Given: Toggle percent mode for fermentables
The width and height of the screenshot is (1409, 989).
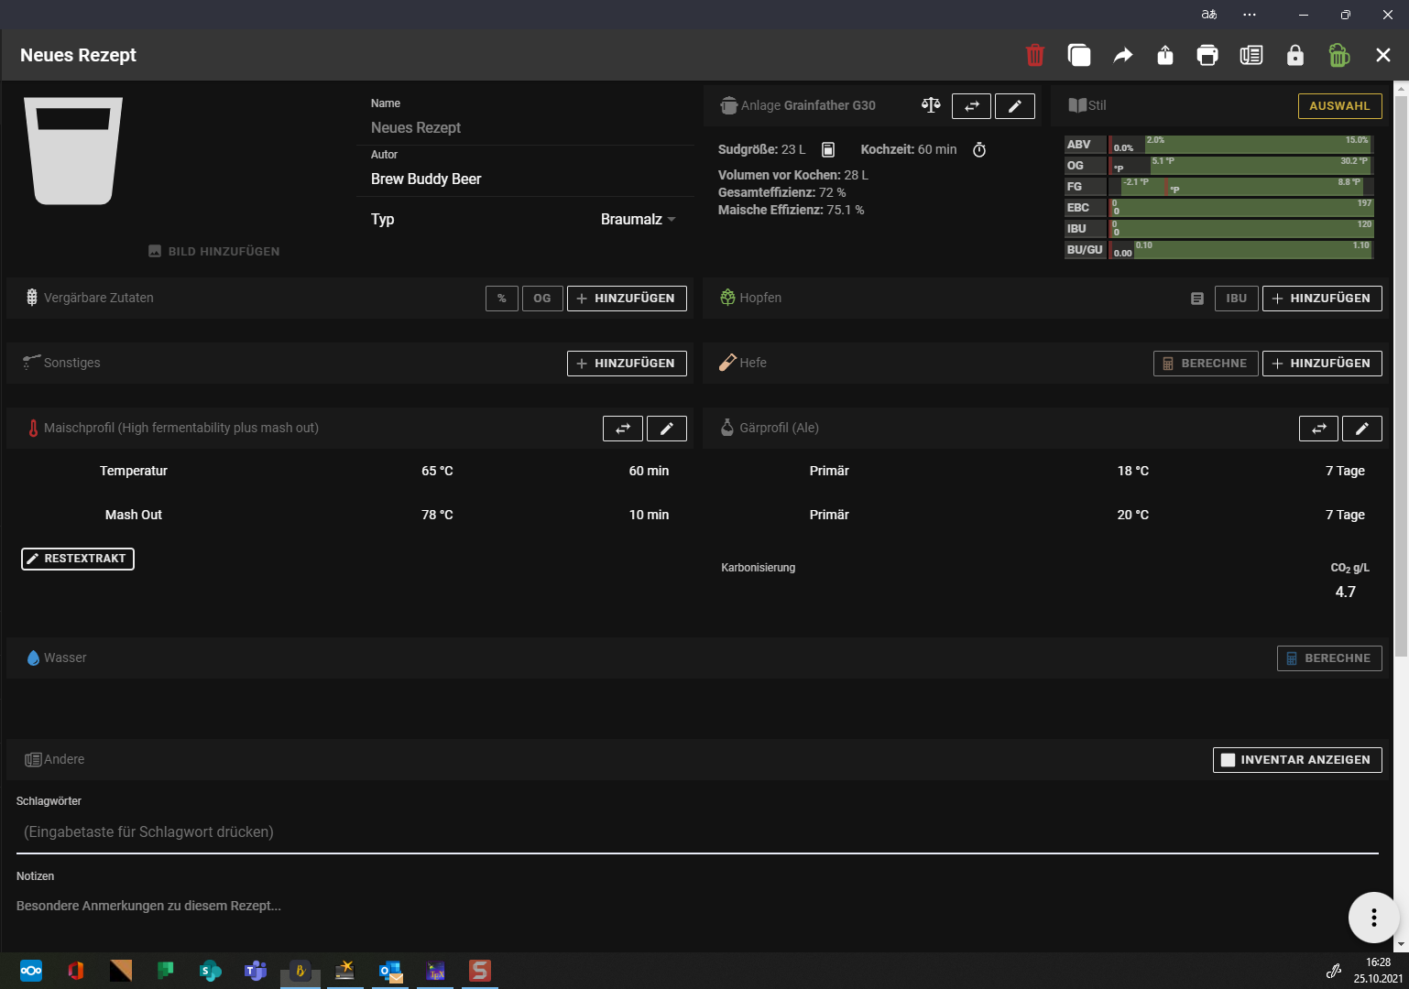Looking at the screenshot, I should point(501,299).
